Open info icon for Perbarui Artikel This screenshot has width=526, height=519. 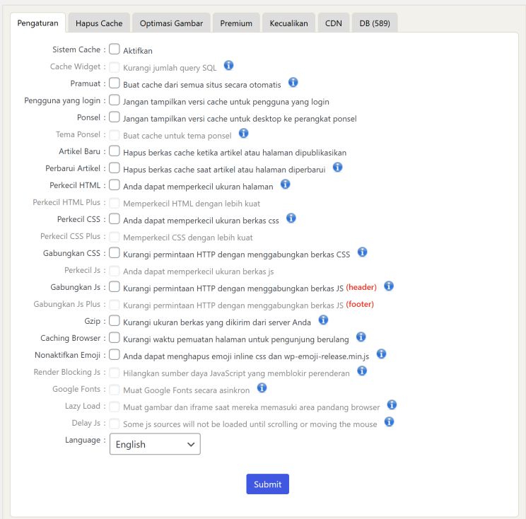point(337,167)
